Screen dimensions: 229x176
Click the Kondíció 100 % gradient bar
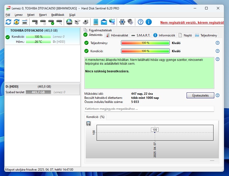[x=145, y=51]
